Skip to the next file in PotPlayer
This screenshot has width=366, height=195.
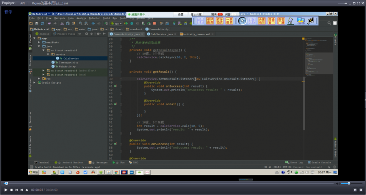22,190
